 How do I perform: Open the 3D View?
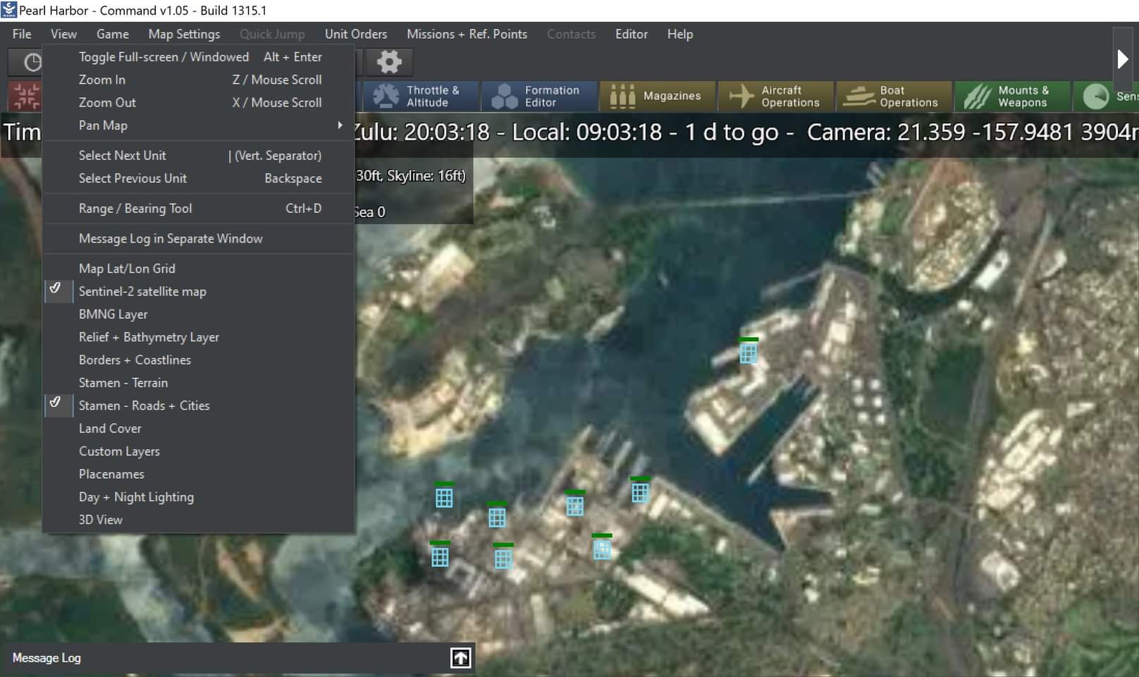198,520
